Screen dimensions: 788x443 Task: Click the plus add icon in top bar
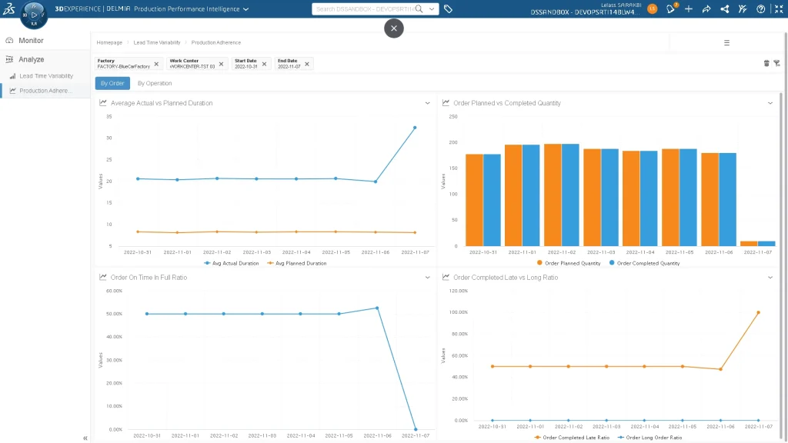(688, 9)
